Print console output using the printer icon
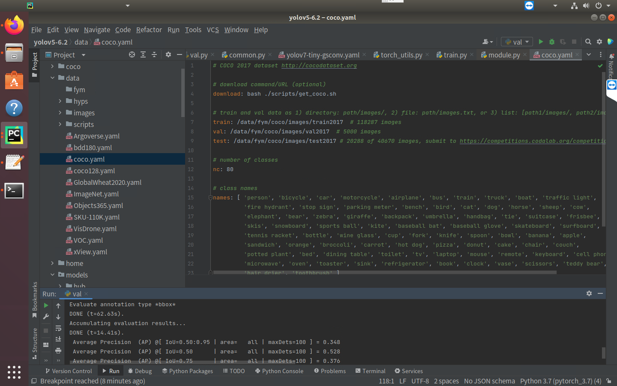Viewport: 617px width, 386px height. tap(59, 351)
